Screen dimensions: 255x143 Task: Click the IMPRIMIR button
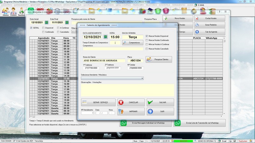tap(131, 112)
